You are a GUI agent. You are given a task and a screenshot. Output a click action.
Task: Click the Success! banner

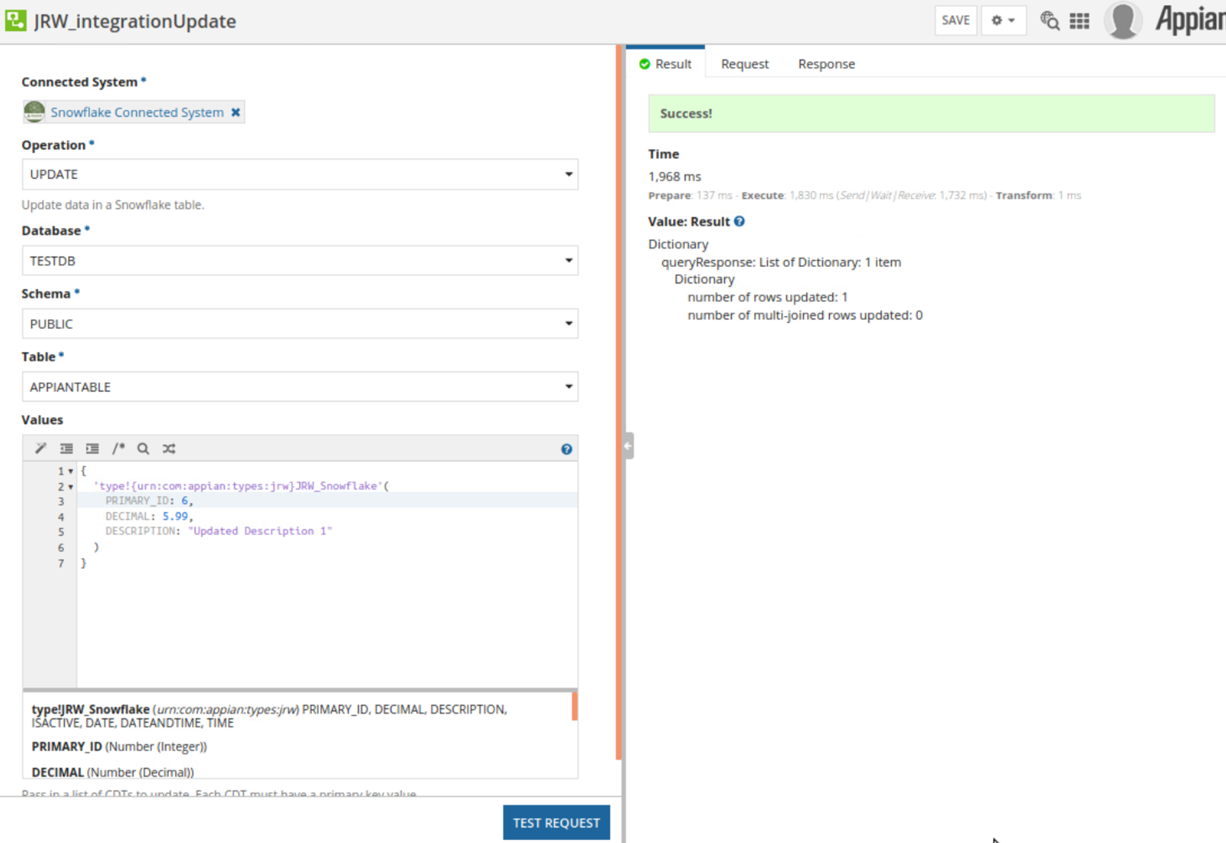(931, 114)
